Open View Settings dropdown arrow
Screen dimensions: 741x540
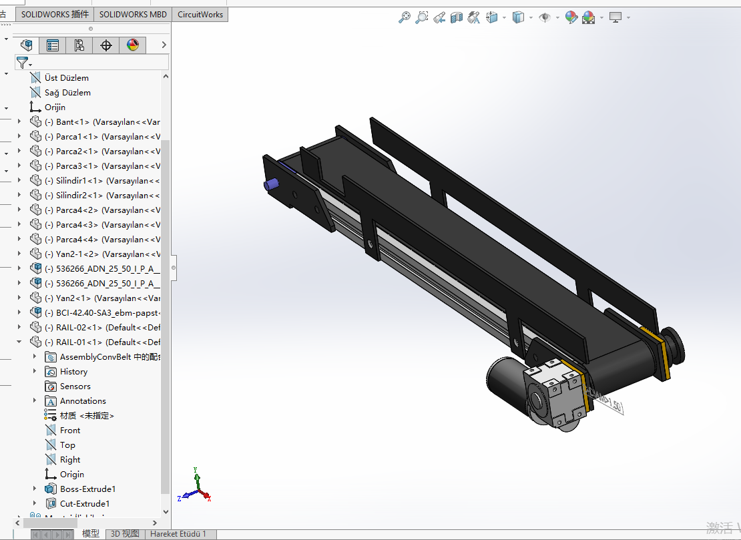(629, 18)
